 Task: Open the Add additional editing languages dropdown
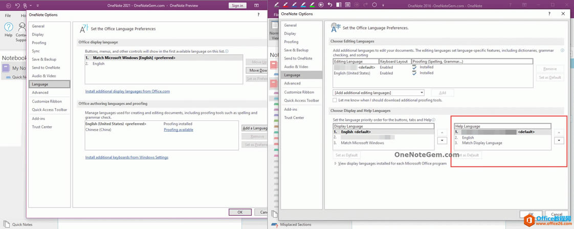(x=422, y=93)
